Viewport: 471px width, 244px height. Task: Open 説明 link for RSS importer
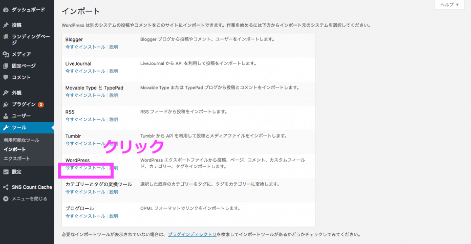pos(113,120)
